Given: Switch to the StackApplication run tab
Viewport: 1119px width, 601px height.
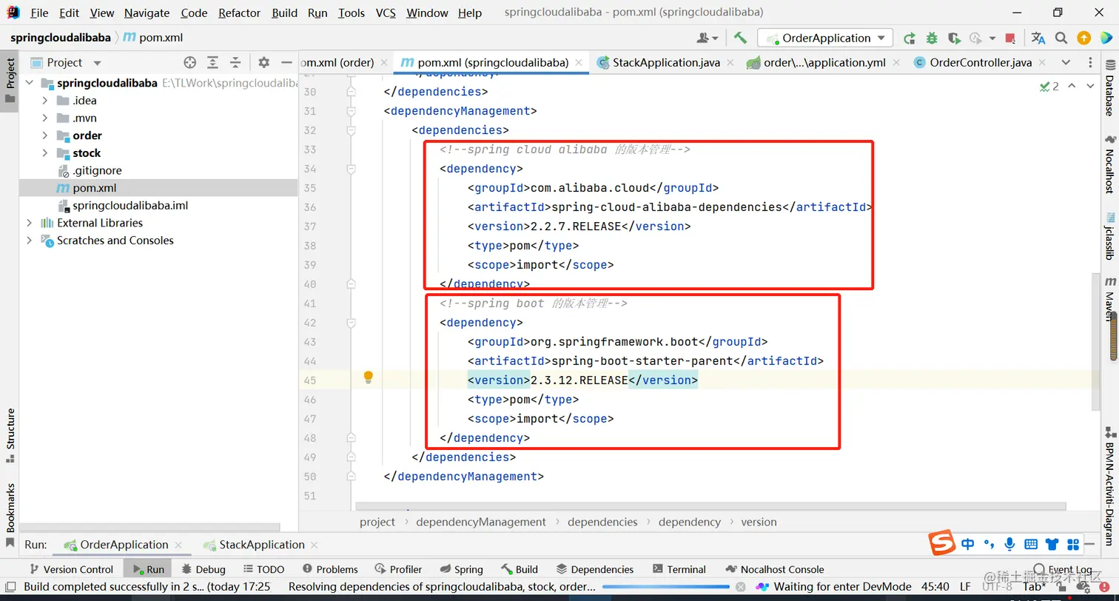Looking at the screenshot, I should (x=262, y=545).
